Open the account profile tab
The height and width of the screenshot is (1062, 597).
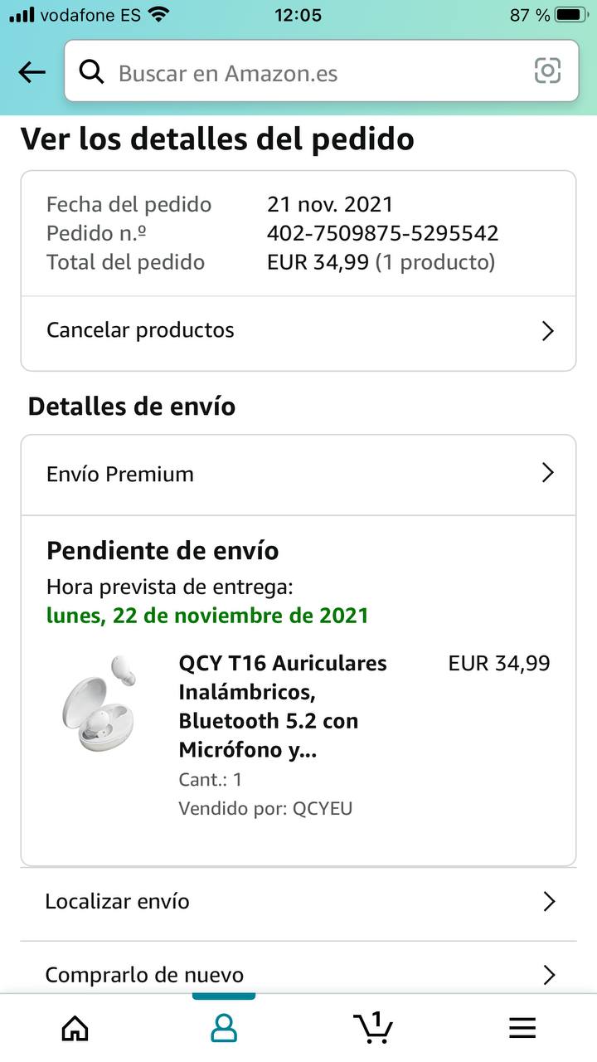pyautogui.click(x=224, y=1028)
